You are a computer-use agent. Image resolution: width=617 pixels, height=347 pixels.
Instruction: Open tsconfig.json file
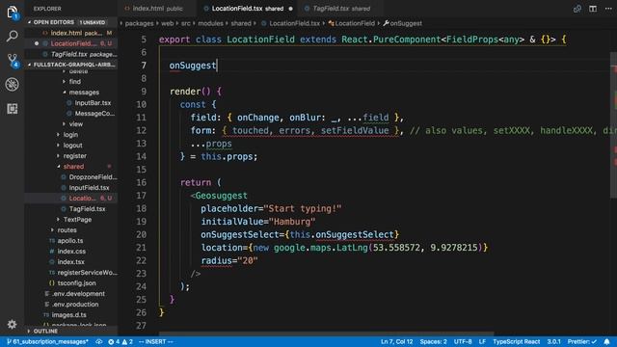point(76,283)
